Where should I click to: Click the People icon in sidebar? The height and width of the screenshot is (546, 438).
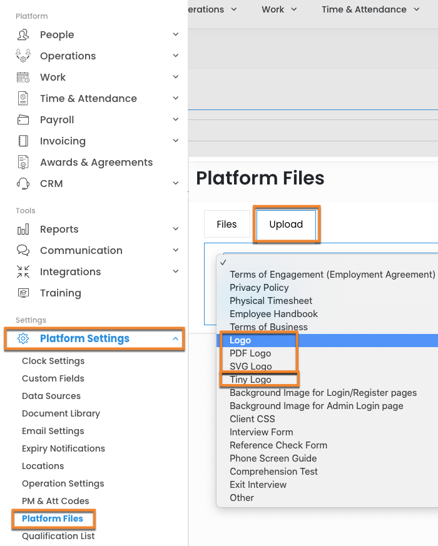pyautogui.click(x=23, y=35)
